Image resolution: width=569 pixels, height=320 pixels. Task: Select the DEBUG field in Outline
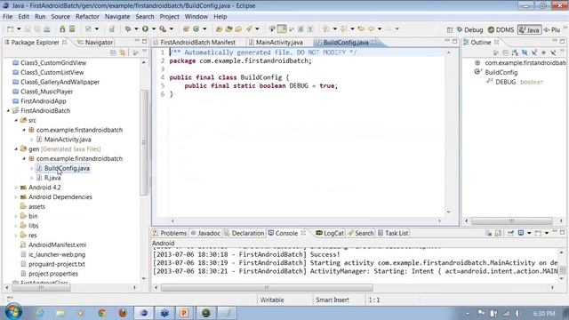[x=506, y=82]
